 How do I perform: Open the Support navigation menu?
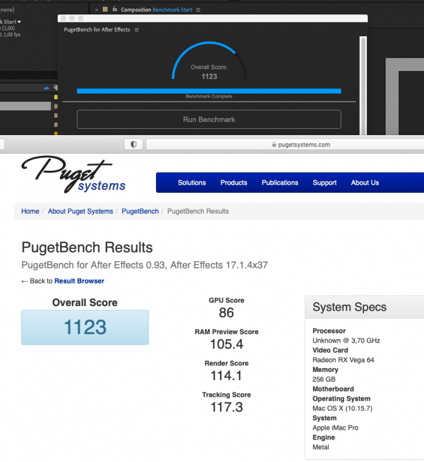pos(325,182)
